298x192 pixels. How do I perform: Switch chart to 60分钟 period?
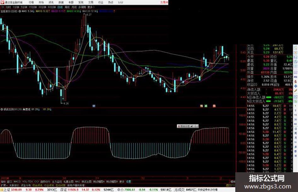tap(52, 7)
